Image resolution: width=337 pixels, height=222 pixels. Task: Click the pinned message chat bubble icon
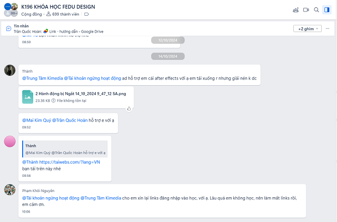8,28
